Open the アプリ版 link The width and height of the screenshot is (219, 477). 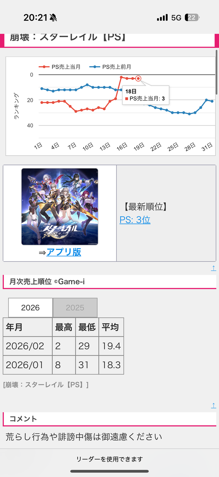[x=64, y=252]
